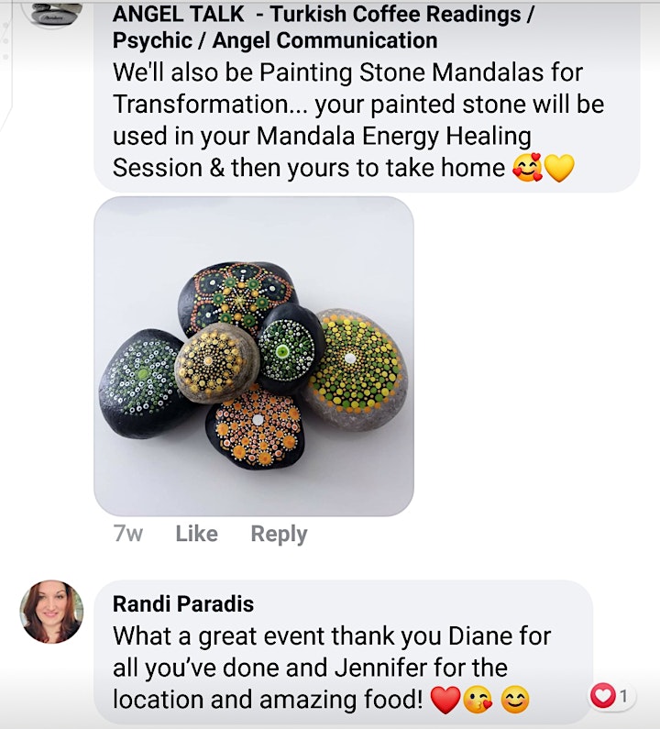This screenshot has height=729, width=660.
Task: Click the ANGEL TALK comment text bubble
Action: 367,95
